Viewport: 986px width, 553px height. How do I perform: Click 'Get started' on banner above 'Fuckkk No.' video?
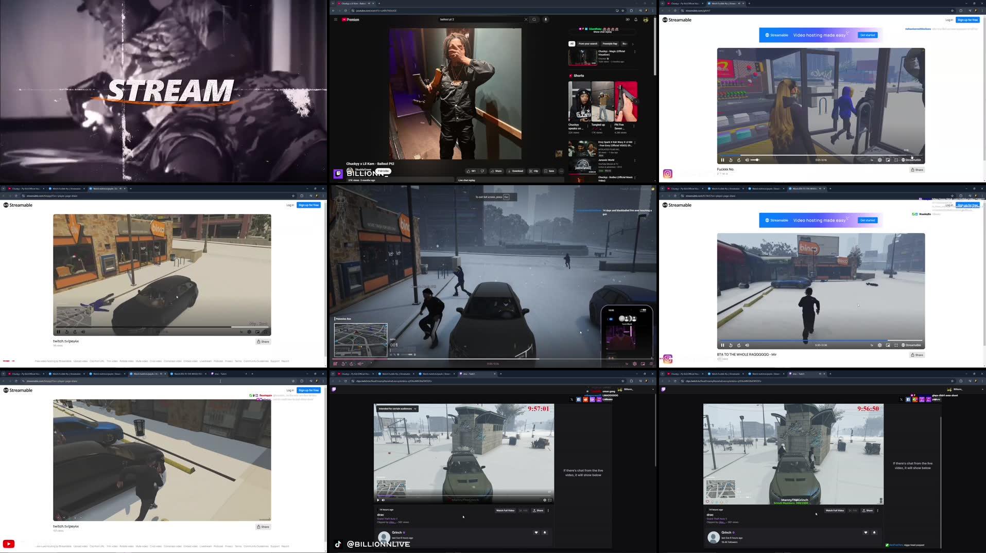pos(868,35)
